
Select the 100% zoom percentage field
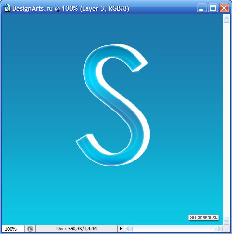[x=13, y=229]
